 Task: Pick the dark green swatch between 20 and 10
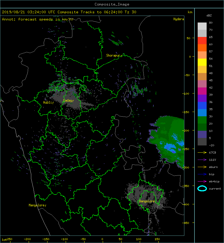(x=202, y=127)
